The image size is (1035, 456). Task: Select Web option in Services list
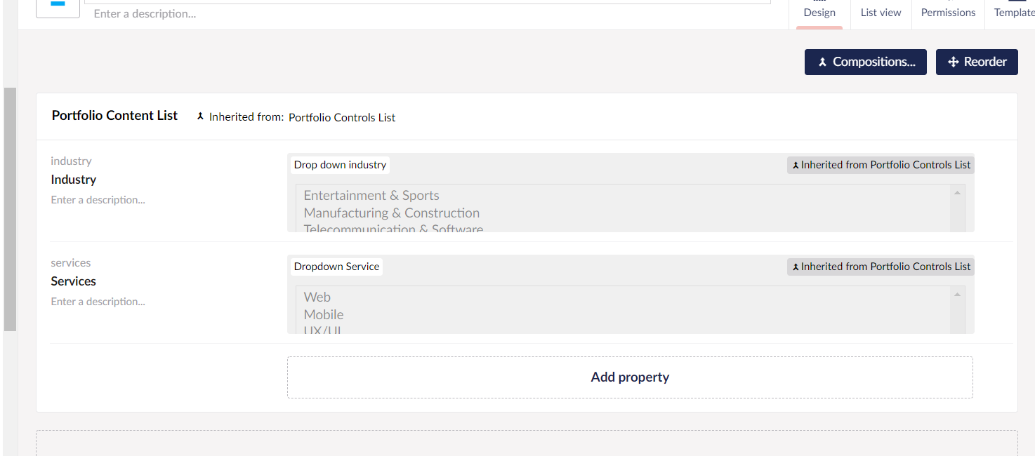coord(317,297)
